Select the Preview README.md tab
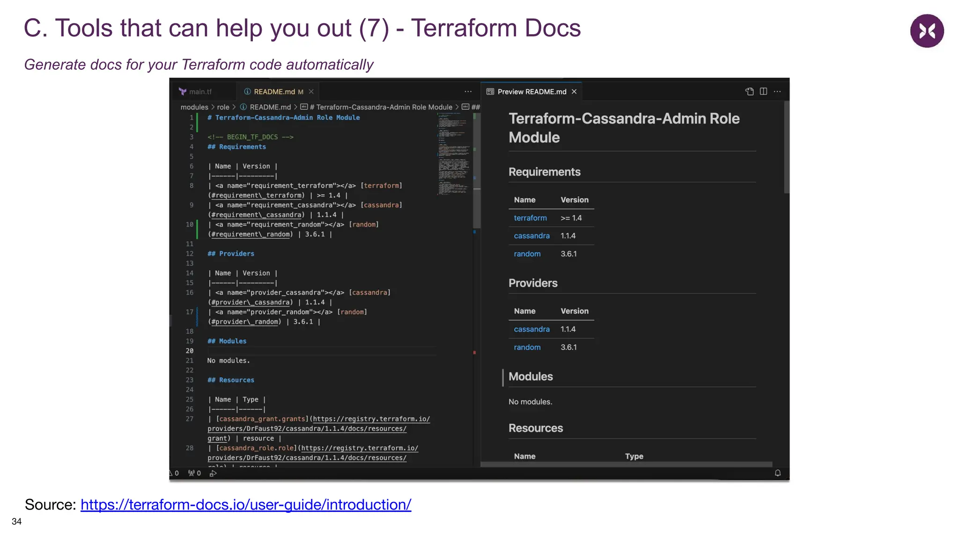The width and height of the screenshot is (959, 539). (531, 92)
